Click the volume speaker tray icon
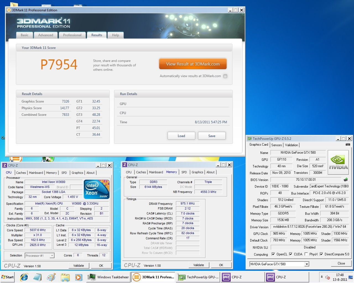Viewport: 354px width, 283px height. (328, 277)
